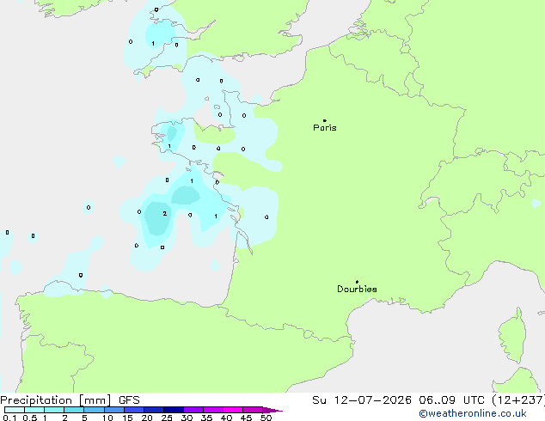Pick the legend swatch between 0.1 and 0.5

[x=15, y=410]
